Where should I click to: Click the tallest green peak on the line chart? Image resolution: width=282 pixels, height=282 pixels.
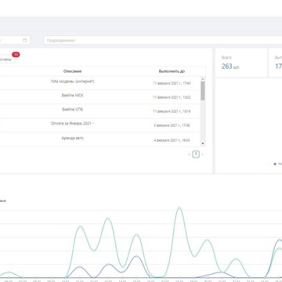179,208
